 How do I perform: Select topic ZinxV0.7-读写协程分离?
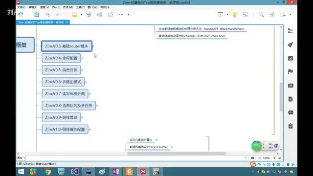pyautogui.click(x=65, y=93)
